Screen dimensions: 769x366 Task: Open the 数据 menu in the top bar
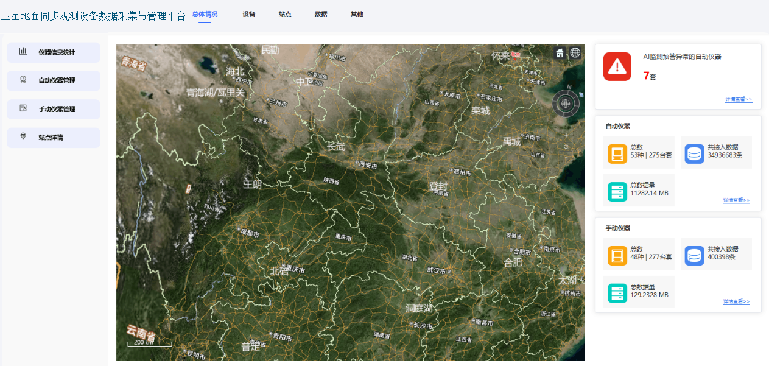pyautogui.click(x=320, y=13)
